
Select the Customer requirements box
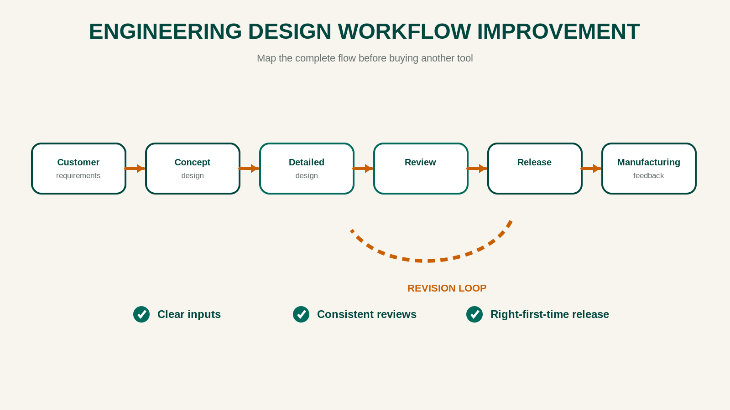point(78,169)
